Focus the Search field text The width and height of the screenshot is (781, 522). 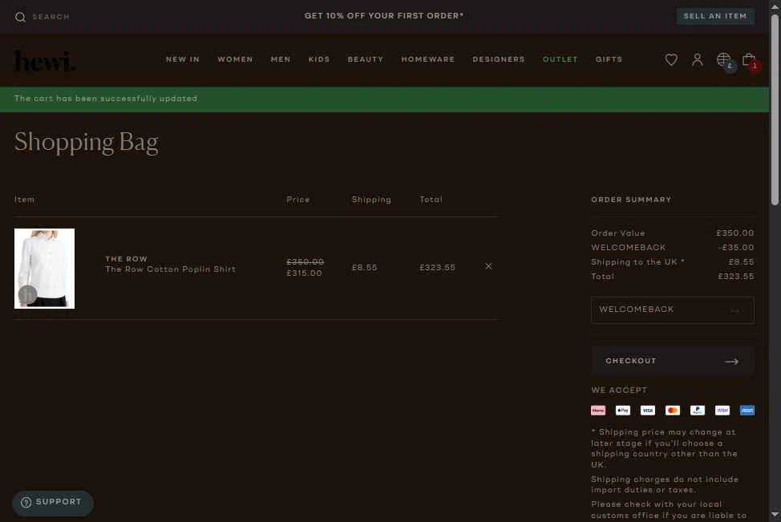(x=51, y=17)
